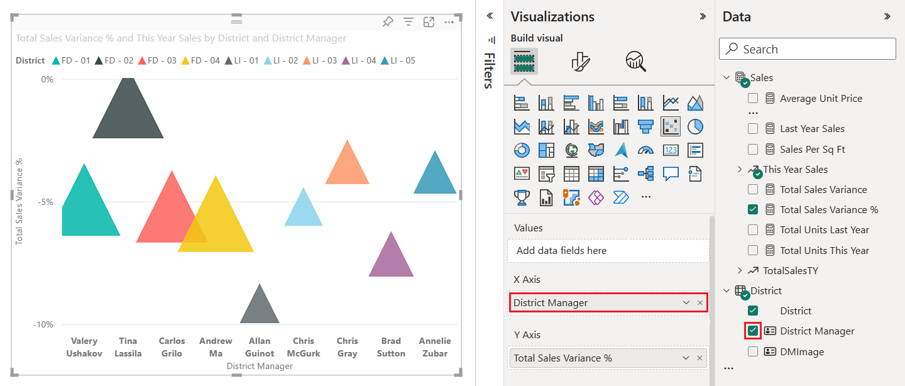
Task: Open the Q&A visual
Action: (671, 174)
